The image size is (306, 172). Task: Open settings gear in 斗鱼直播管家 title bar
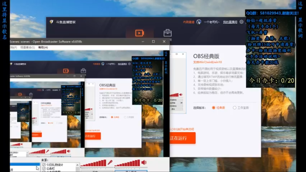[x=241, y=22]
